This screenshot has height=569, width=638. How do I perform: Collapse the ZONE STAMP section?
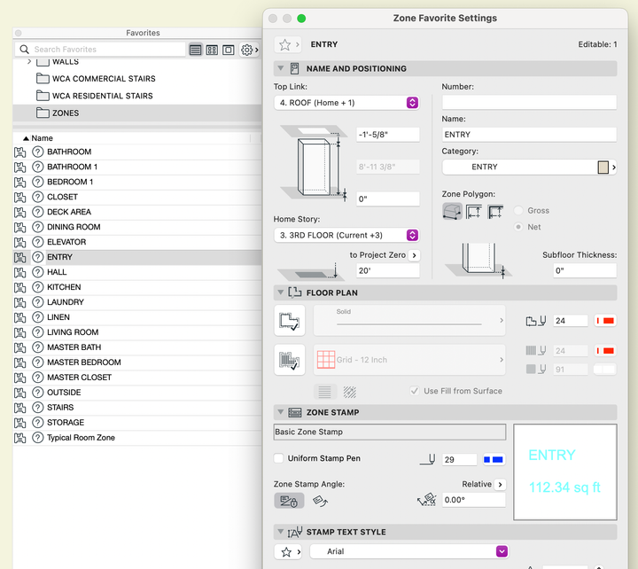pyautogui.click(x=280, y=412)
